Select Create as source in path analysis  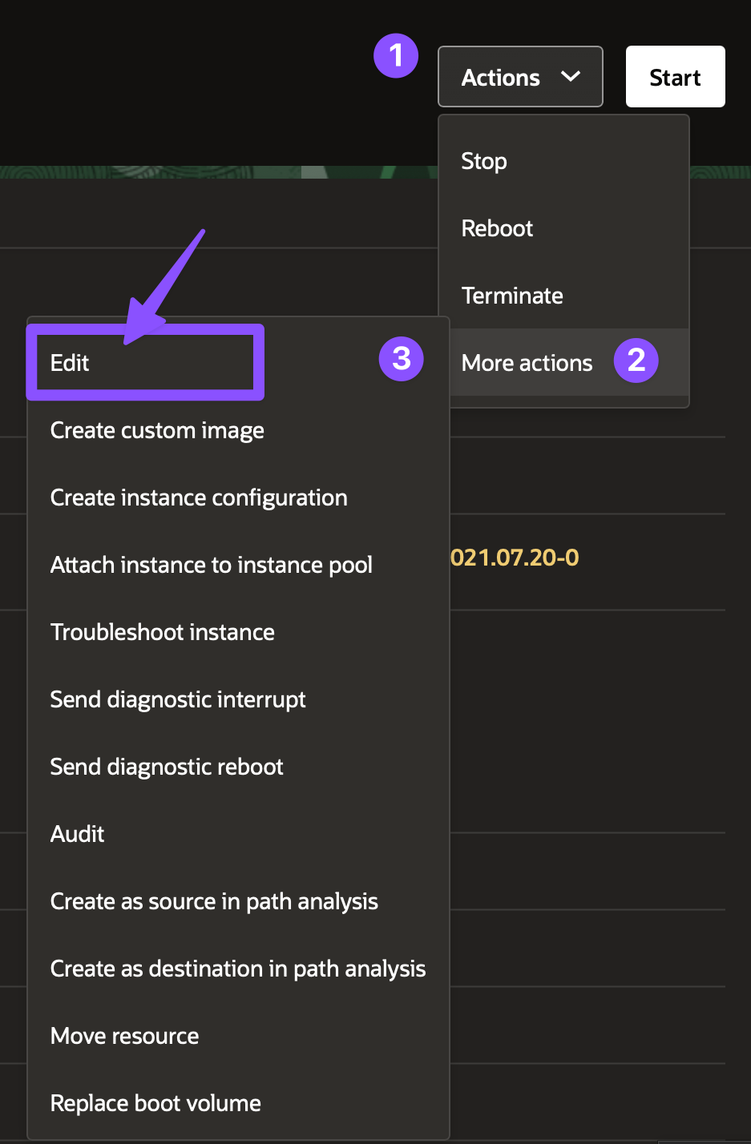tap(238, 901)
